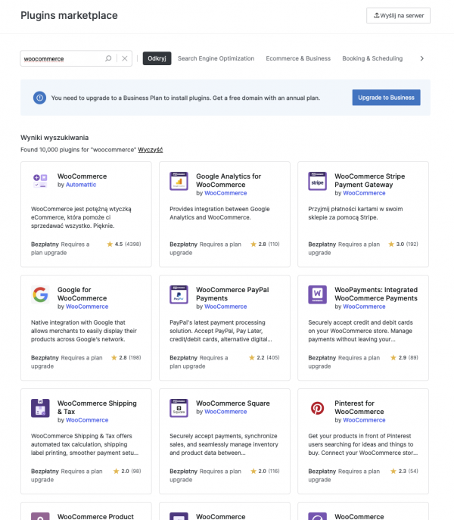Open the WooCommerce plugin icon
Viewport: 454px width, 520px height.
coord(40,181)
